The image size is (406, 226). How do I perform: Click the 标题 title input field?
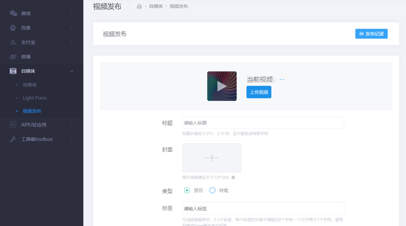pos(263,122)
